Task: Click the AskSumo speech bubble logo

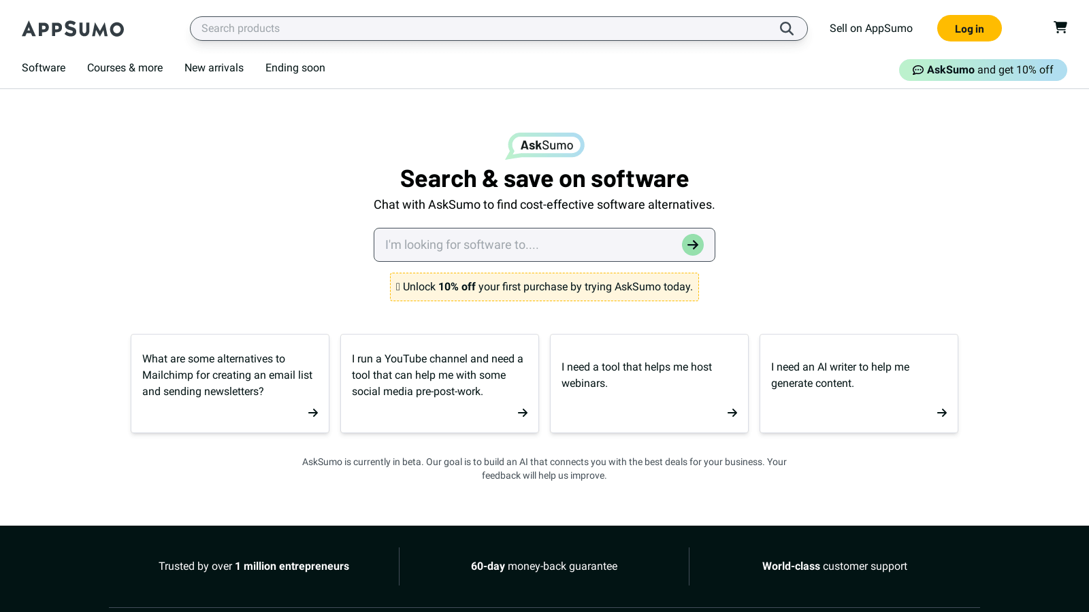Action: coord(544,146)
